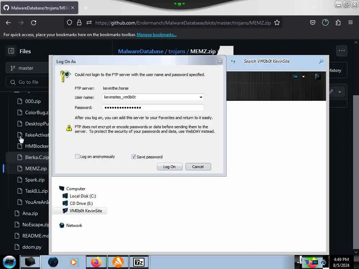Screen dimensions: 359x269
Task: Open ddom.py in the GitHub file list
Action: [32, 247]
